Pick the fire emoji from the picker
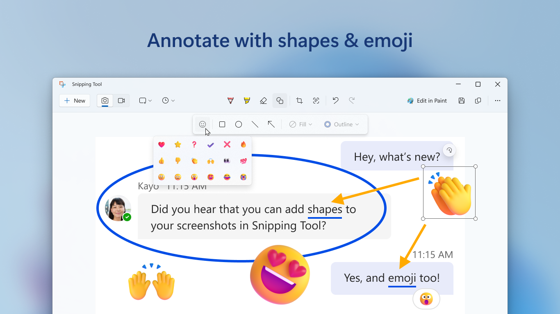560x314 pixels. point(244,144)
